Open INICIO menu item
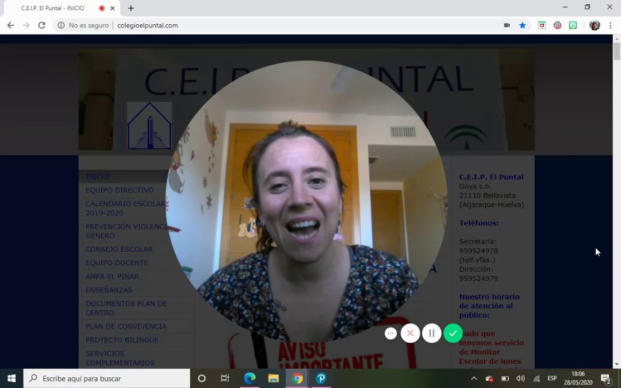Viewport: 621px width, 388px height. click(x=98, y=177)
